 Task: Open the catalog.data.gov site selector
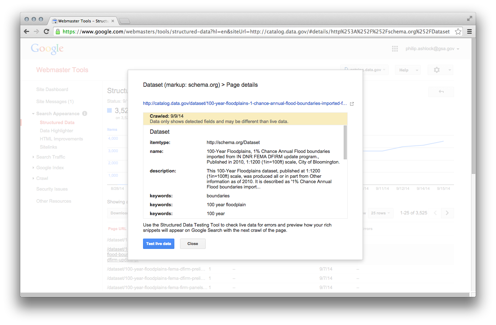[364, 70]
